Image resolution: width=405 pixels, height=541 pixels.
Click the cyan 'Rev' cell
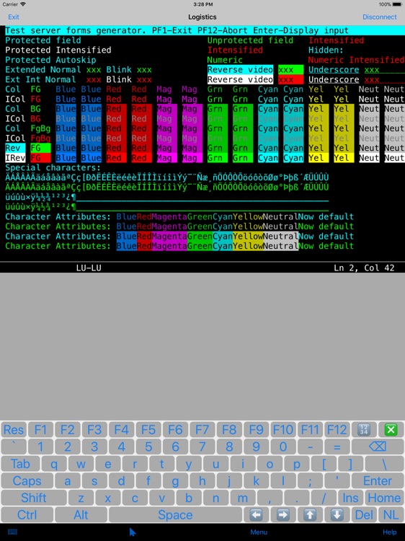(15, 148)
